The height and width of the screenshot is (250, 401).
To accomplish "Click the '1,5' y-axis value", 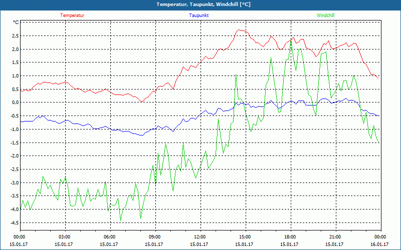I will pos(16,62).
